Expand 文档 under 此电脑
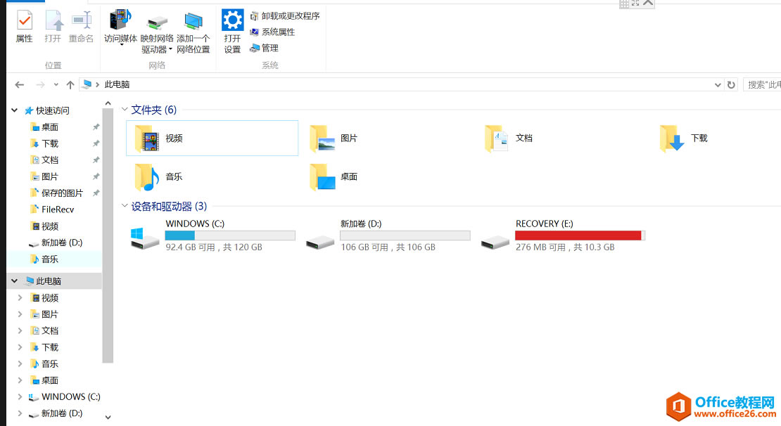Screen dimensions: 781x426 point(20,330)
